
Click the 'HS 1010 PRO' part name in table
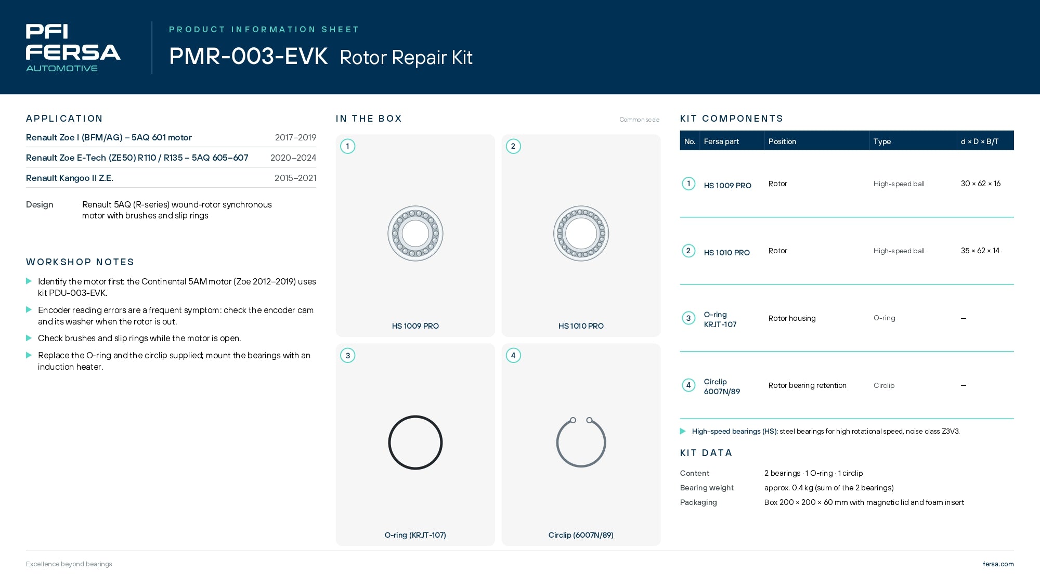(x=726, y=253)
